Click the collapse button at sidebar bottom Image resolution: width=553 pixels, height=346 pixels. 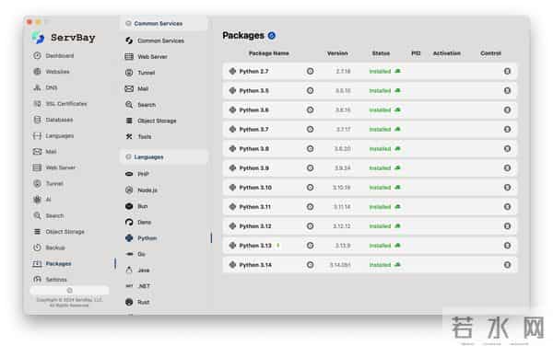pos(69,291)
